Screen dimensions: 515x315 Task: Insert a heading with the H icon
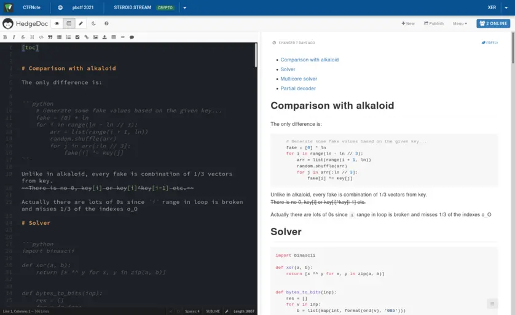tap(32, 37)
